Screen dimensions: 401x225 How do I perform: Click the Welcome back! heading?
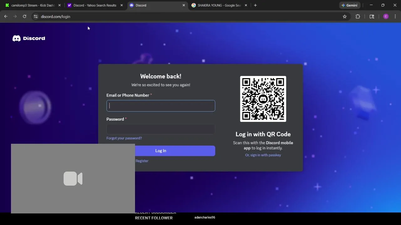tap(161, 76)
